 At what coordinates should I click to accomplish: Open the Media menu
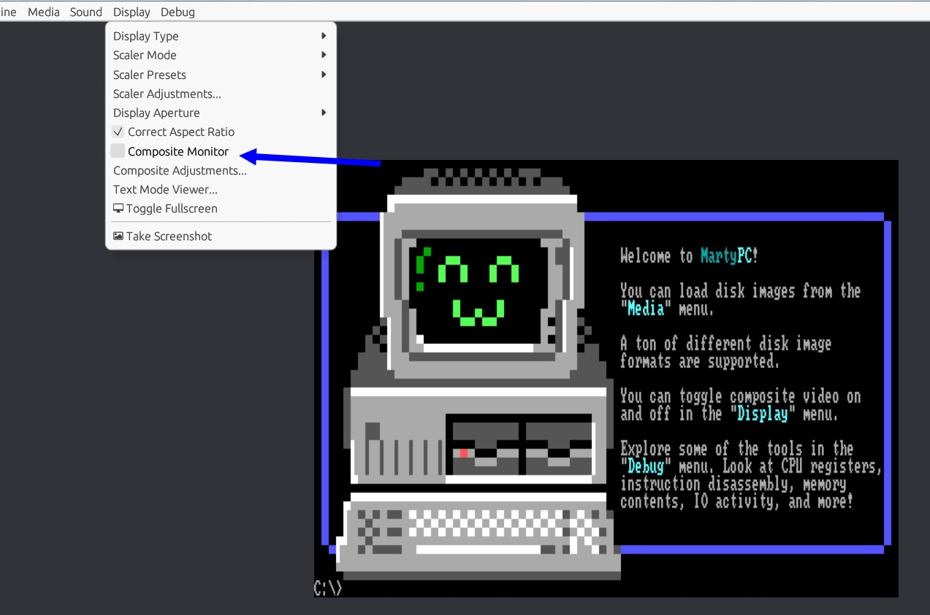(x=44, y=12)
